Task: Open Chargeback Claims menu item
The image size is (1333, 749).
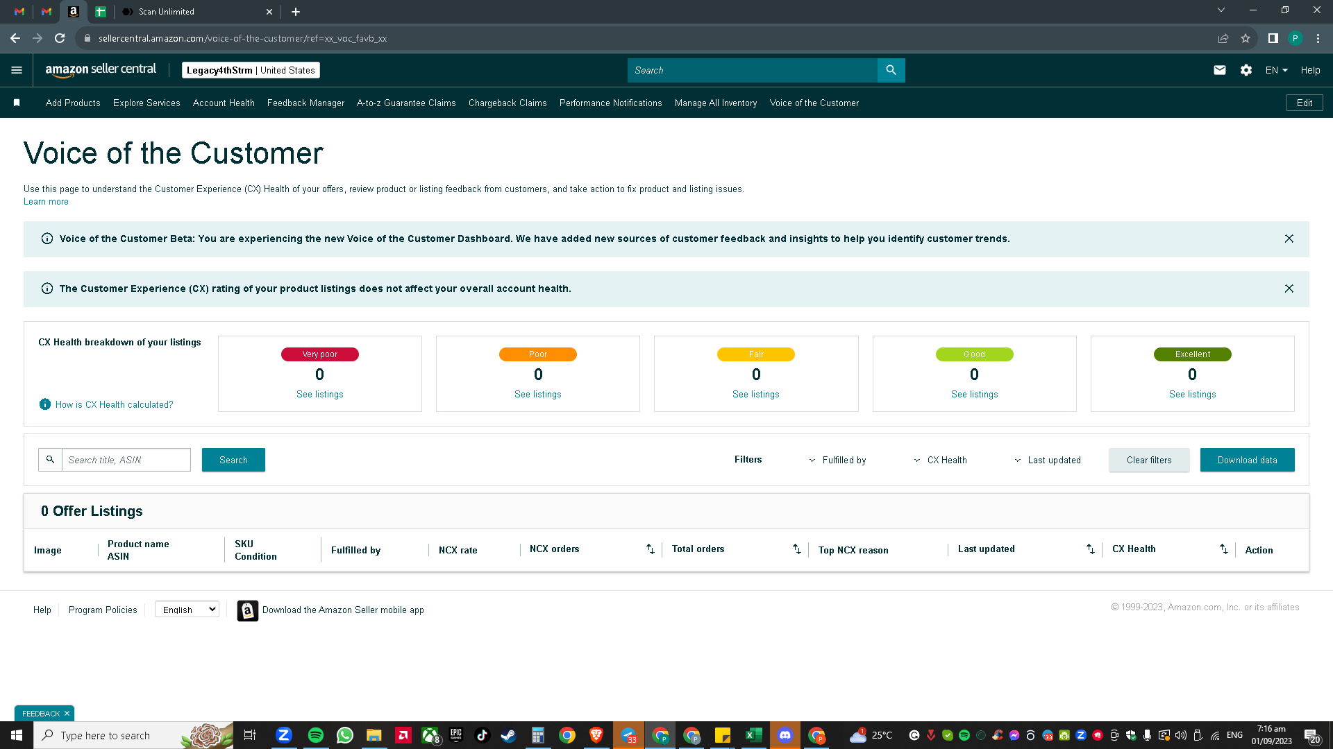Action: click(x=508, y=103)
